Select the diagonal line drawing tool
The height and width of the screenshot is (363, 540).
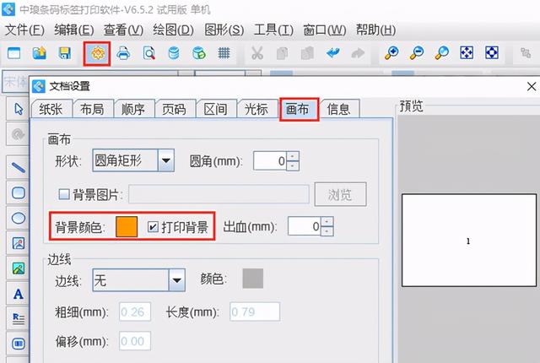pyautogui.click(x=19, y=167)
